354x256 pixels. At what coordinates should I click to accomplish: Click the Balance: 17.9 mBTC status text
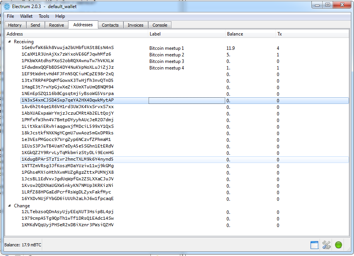[23, 245]
